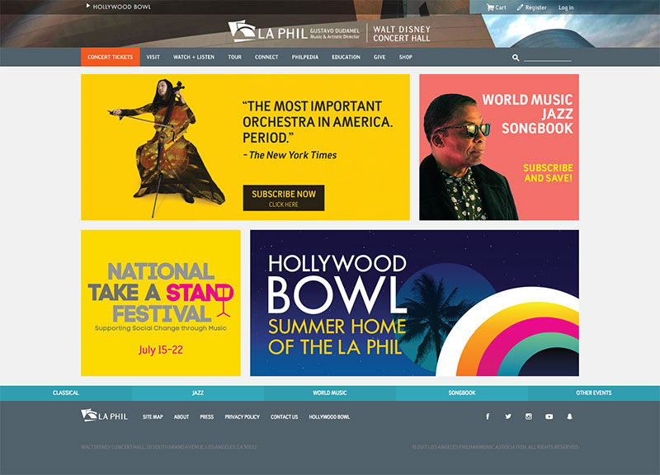Click the LA Phil logo in footer

pos(105,416)
